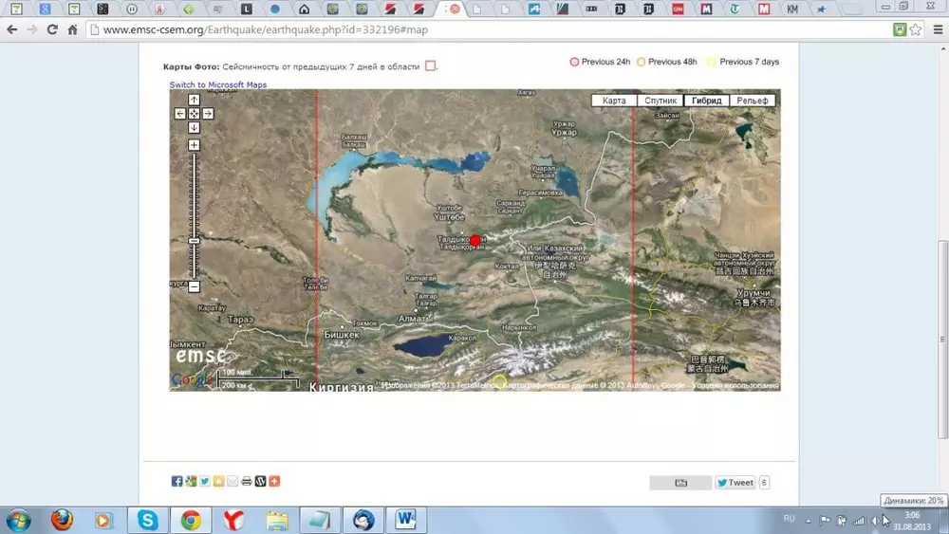The image size is (949, 534).
Task: Reload the page in Chrome
Action: tap(51, 29)
